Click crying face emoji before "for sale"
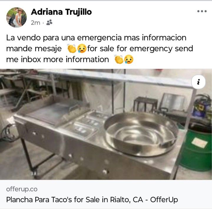 (x=82, y=49)
